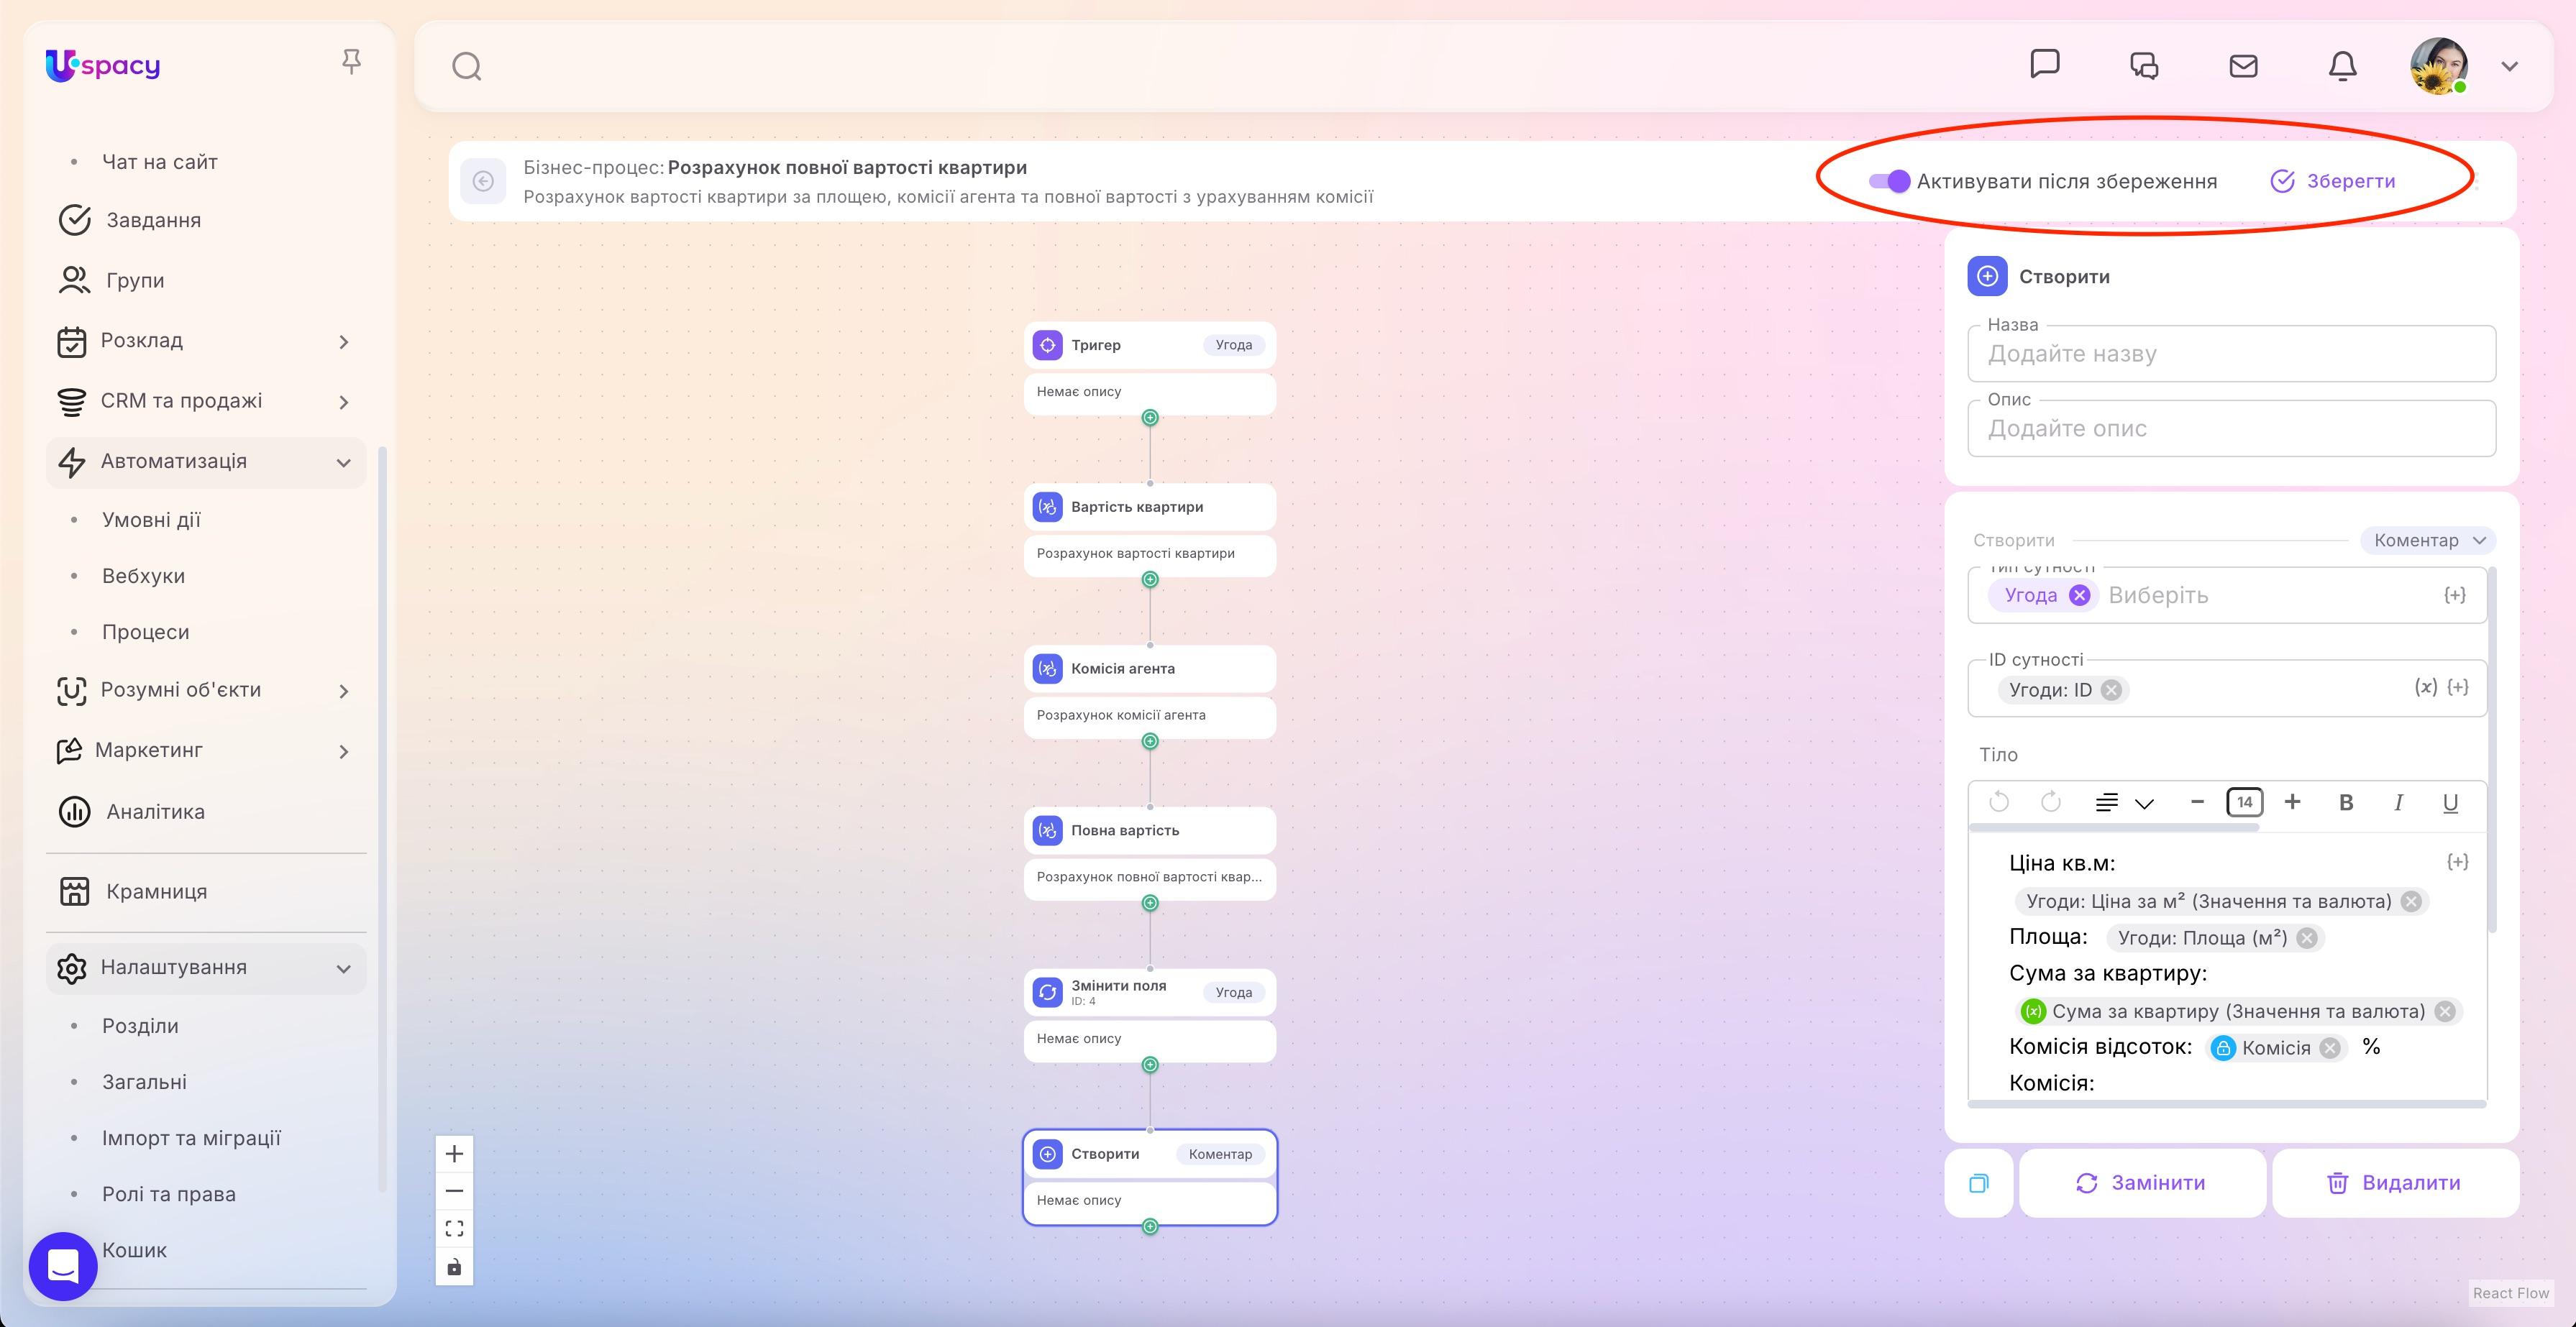Open Загальні settings item

pyautogui.click(x=144, y=1081)
